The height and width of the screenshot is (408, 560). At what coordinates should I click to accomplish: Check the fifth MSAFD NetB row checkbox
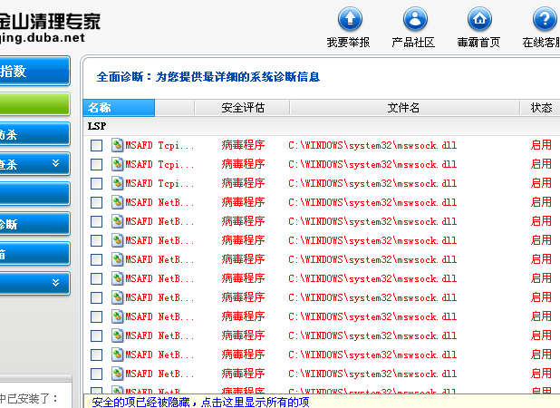click(96, 278)
